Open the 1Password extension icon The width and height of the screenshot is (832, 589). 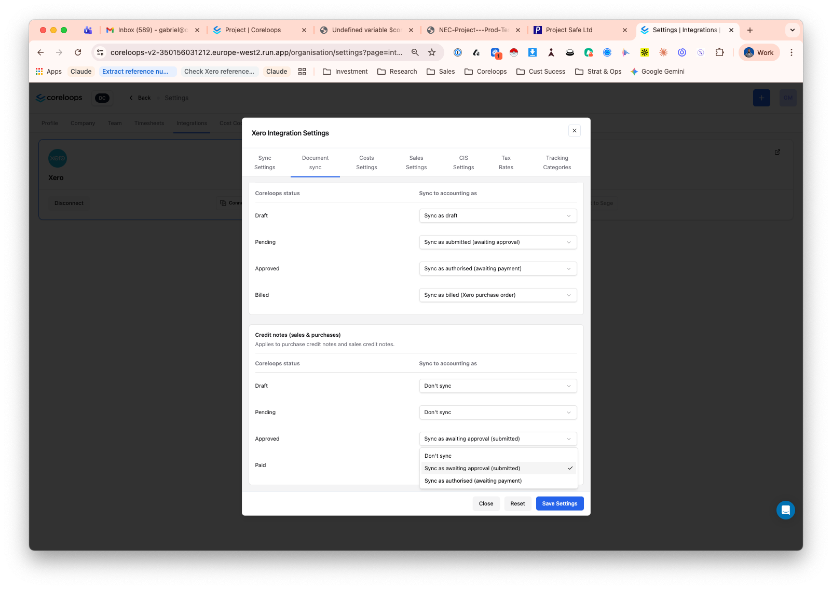click(x=458, y=52)
